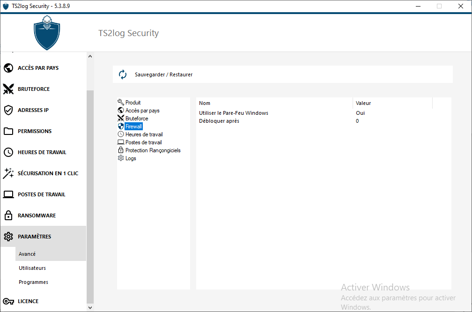The height and width of the screenshot is (312, 472).
Task: Click the refresh arrows Sauvegarder / Restaurer icon
Action: point(123,74)
